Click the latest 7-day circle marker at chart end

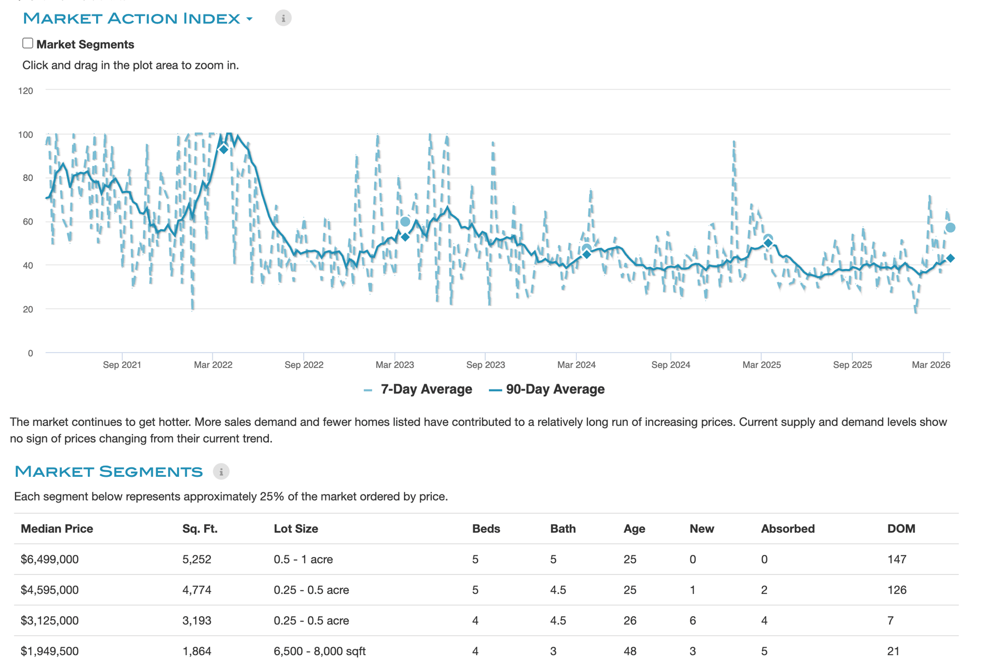[951, 228]
